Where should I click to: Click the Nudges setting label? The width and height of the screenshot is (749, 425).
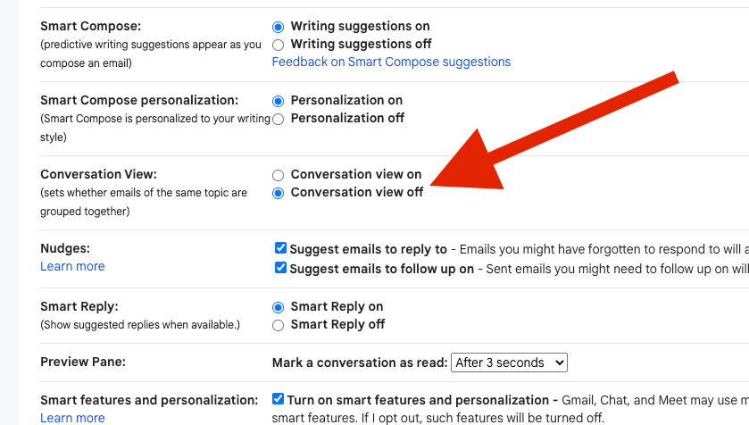[x=65, y=248]
